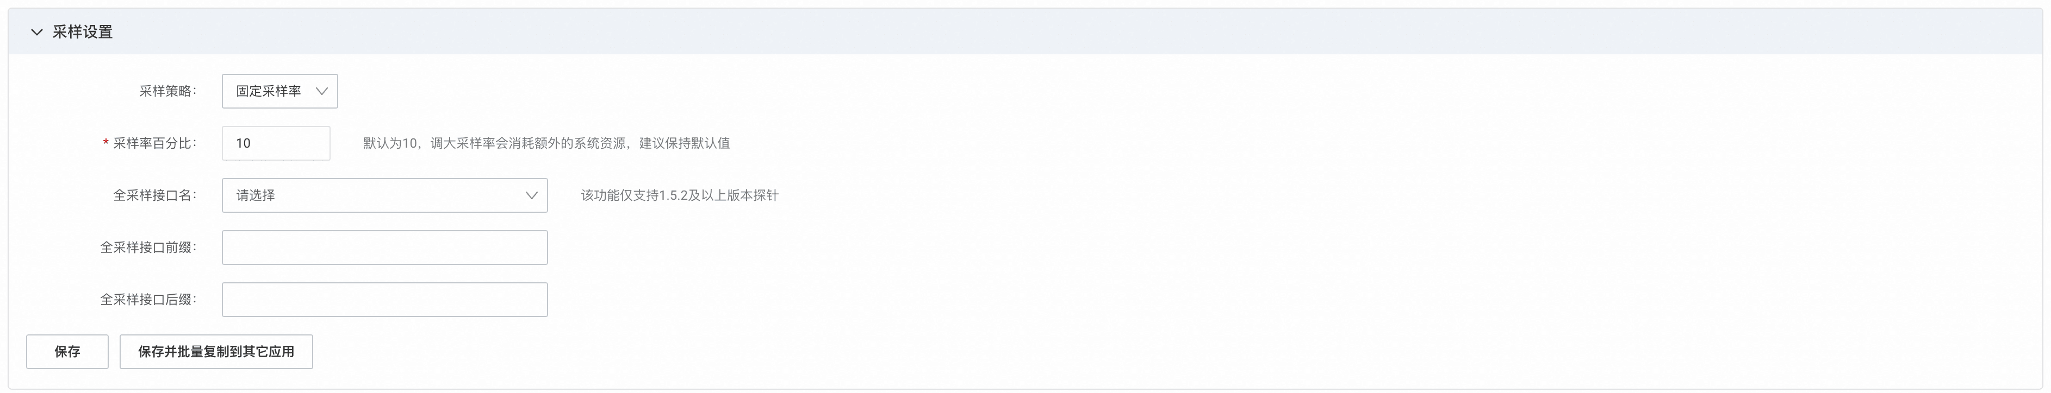This screenshot has width=2051, height=393.
Task: Click the hint text about default 10
Action: [546, 143]
